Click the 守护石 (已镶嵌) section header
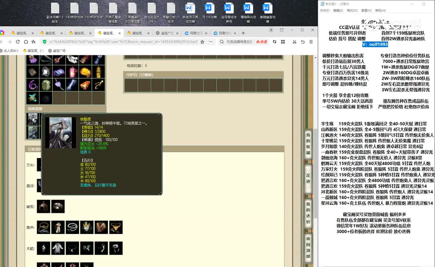This screenshot has height=267, width=435. point(203,75)
